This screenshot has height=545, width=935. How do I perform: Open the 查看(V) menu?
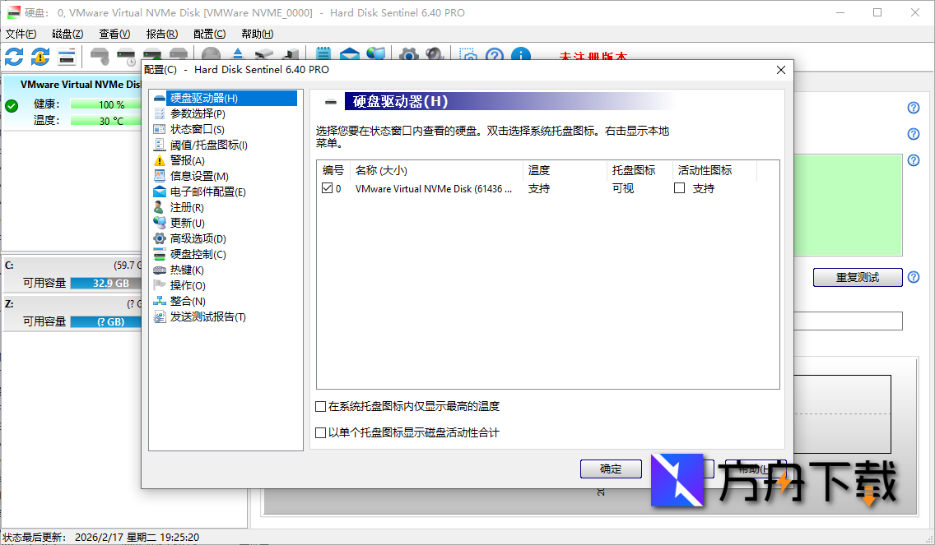(114, 34)
